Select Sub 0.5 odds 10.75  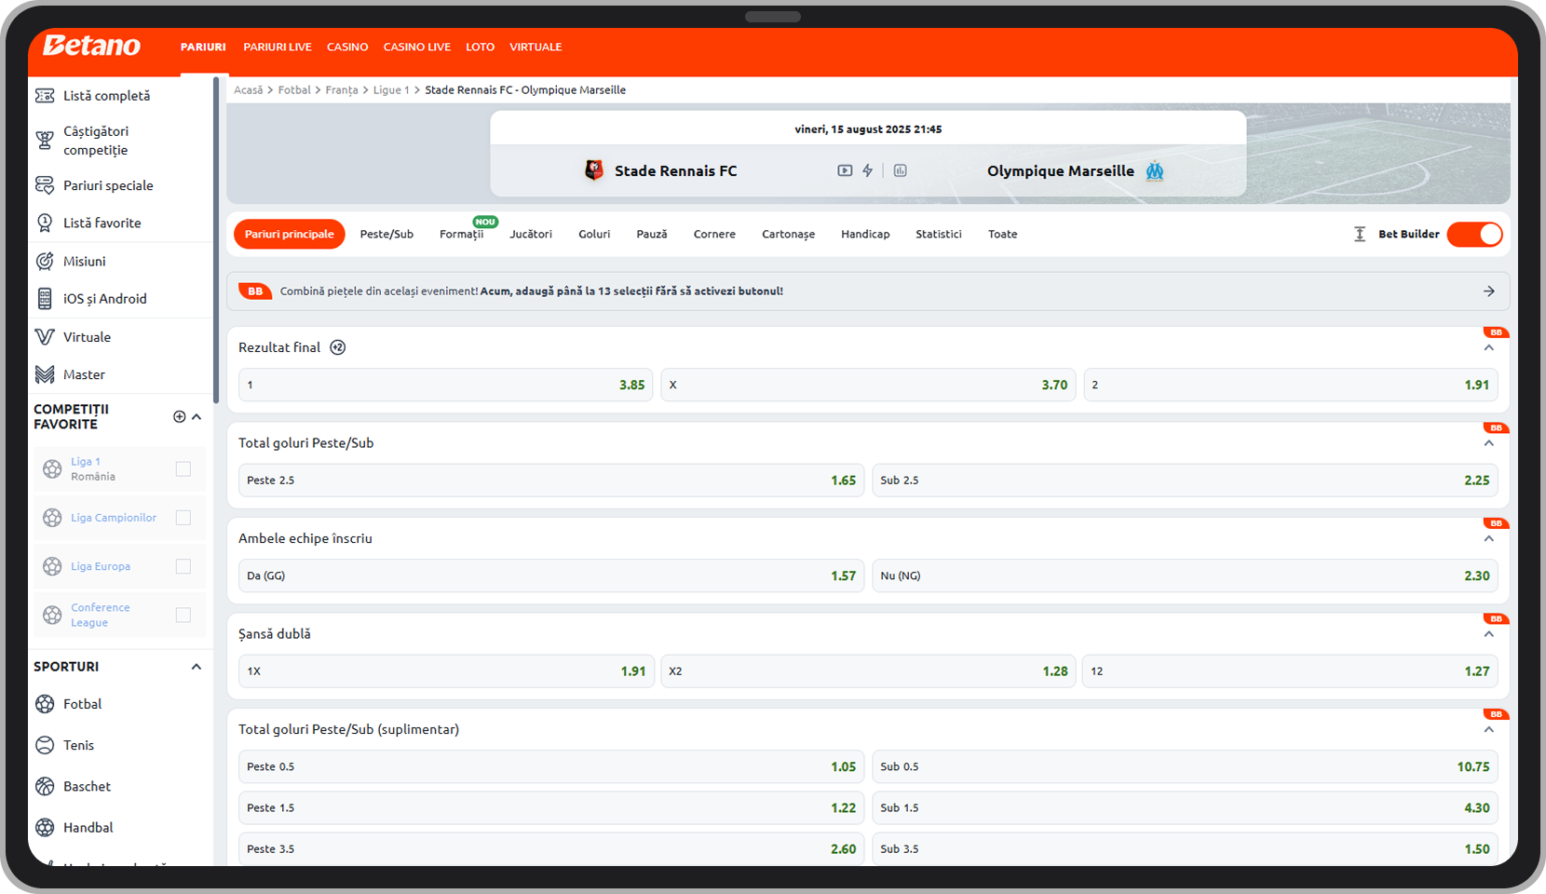tap(1185, 766)
